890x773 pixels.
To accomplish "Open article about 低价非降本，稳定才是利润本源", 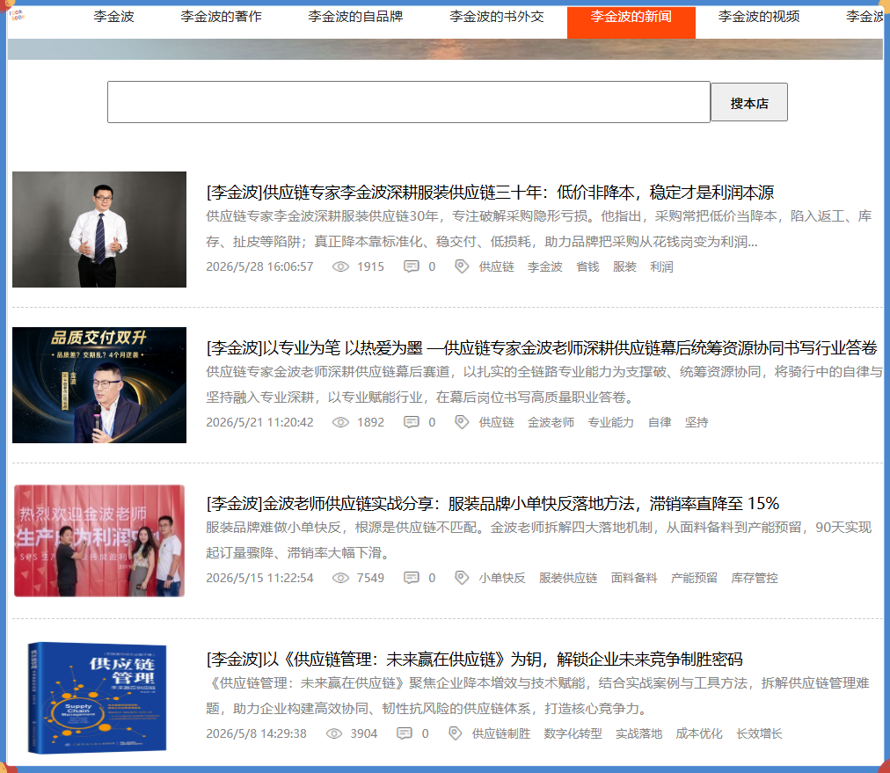I will [490, 193].
